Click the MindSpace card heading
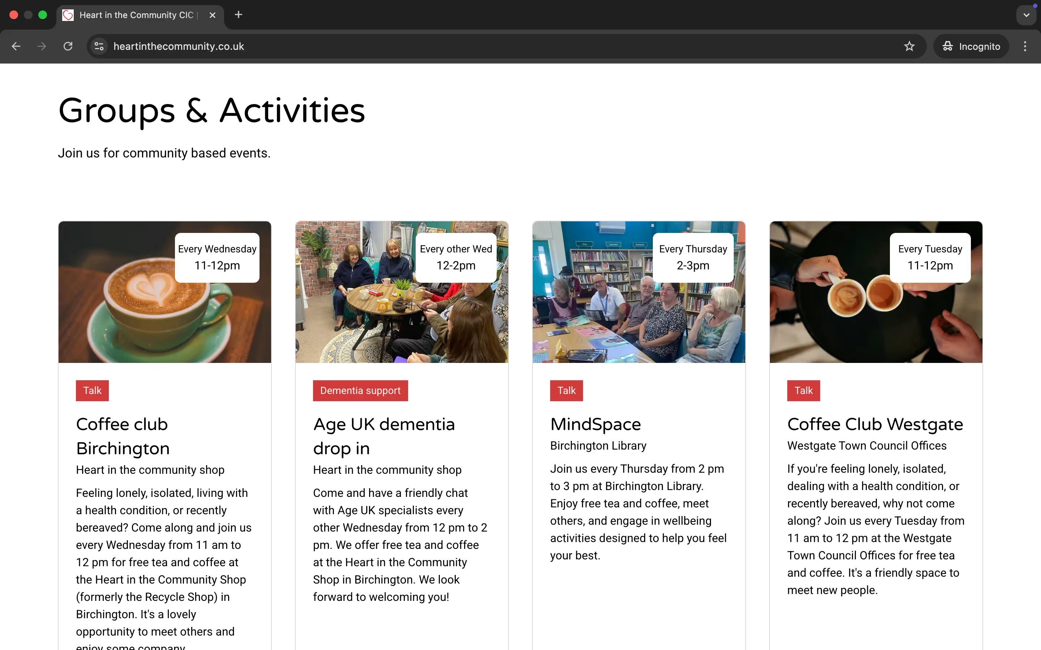 click(595, 424)
